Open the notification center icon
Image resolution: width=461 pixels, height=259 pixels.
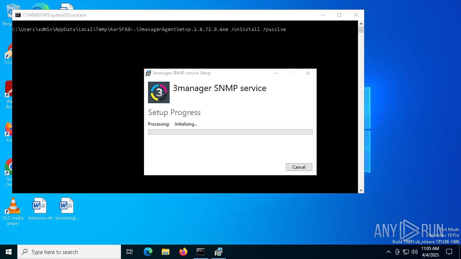coord(449,252)
